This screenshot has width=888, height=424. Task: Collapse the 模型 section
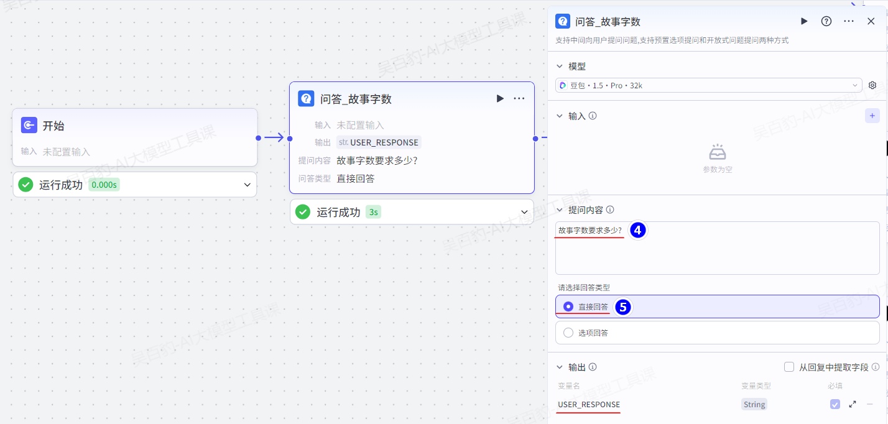[x=560, y=67]
